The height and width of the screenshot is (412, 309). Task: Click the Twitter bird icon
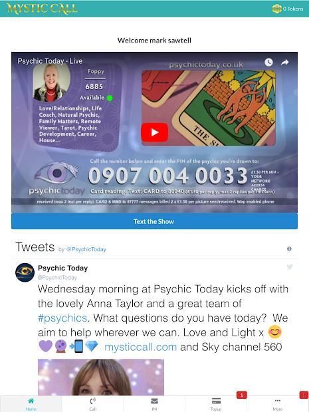[290, 266]
